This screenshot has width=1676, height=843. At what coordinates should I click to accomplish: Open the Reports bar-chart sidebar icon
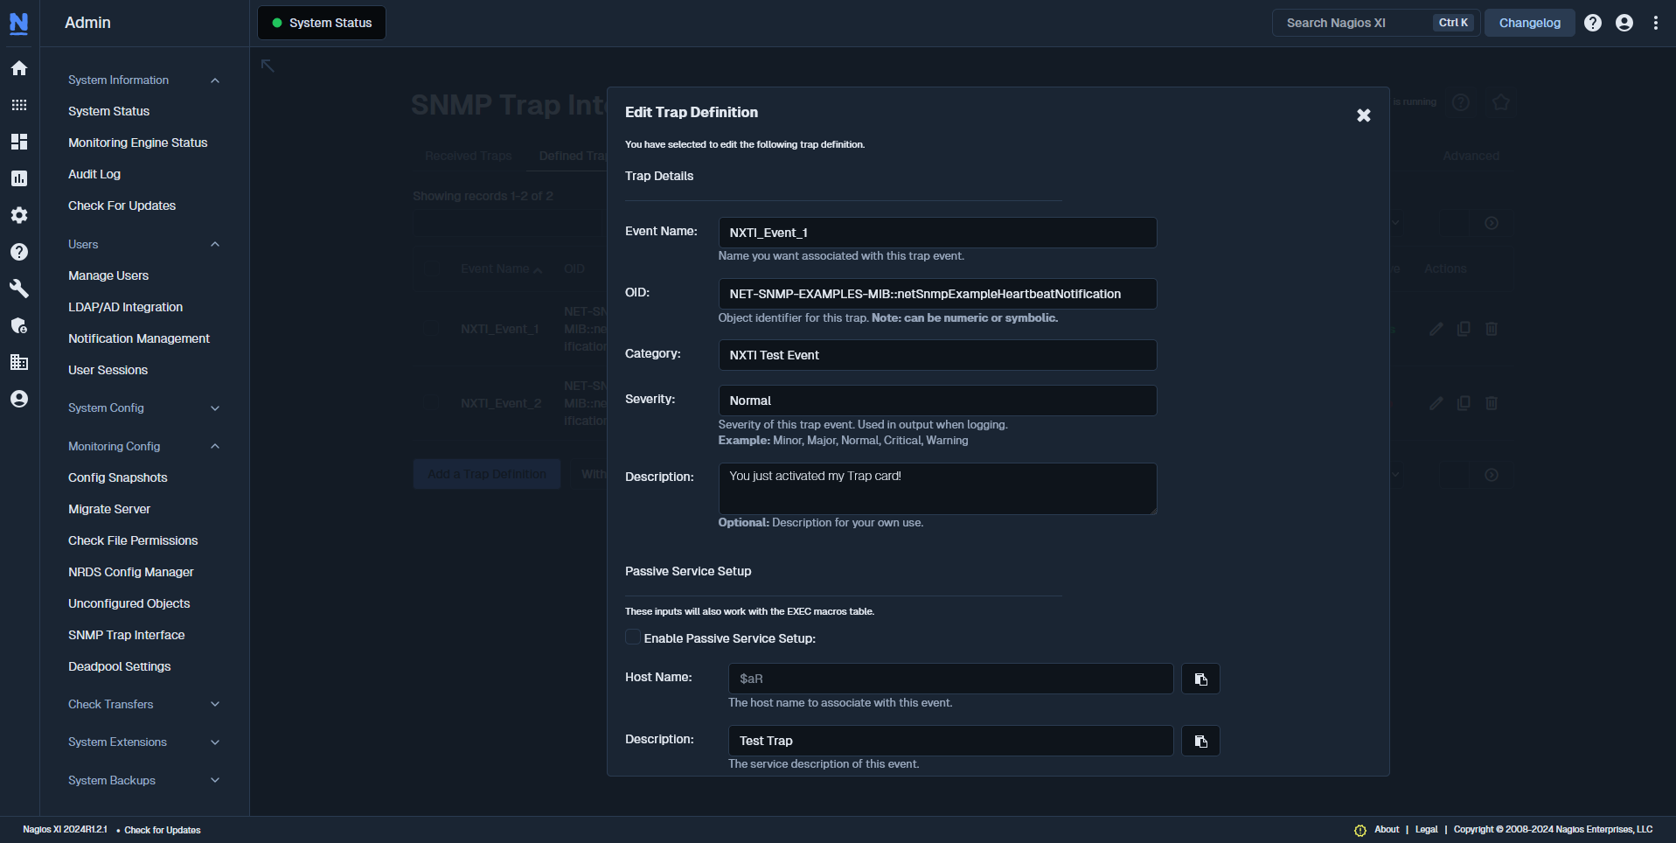click(19, 178)
